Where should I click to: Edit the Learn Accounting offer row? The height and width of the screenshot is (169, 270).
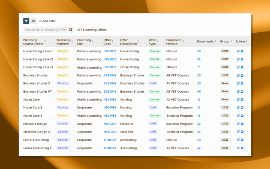pyautogui.click(x=238, y=140)
